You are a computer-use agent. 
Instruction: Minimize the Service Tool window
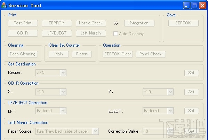point(186,6)
